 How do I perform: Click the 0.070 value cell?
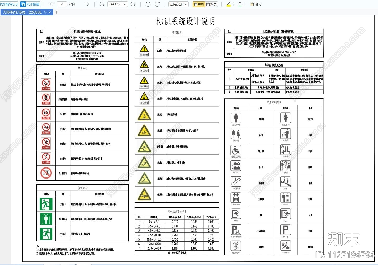tap(175, 222)
